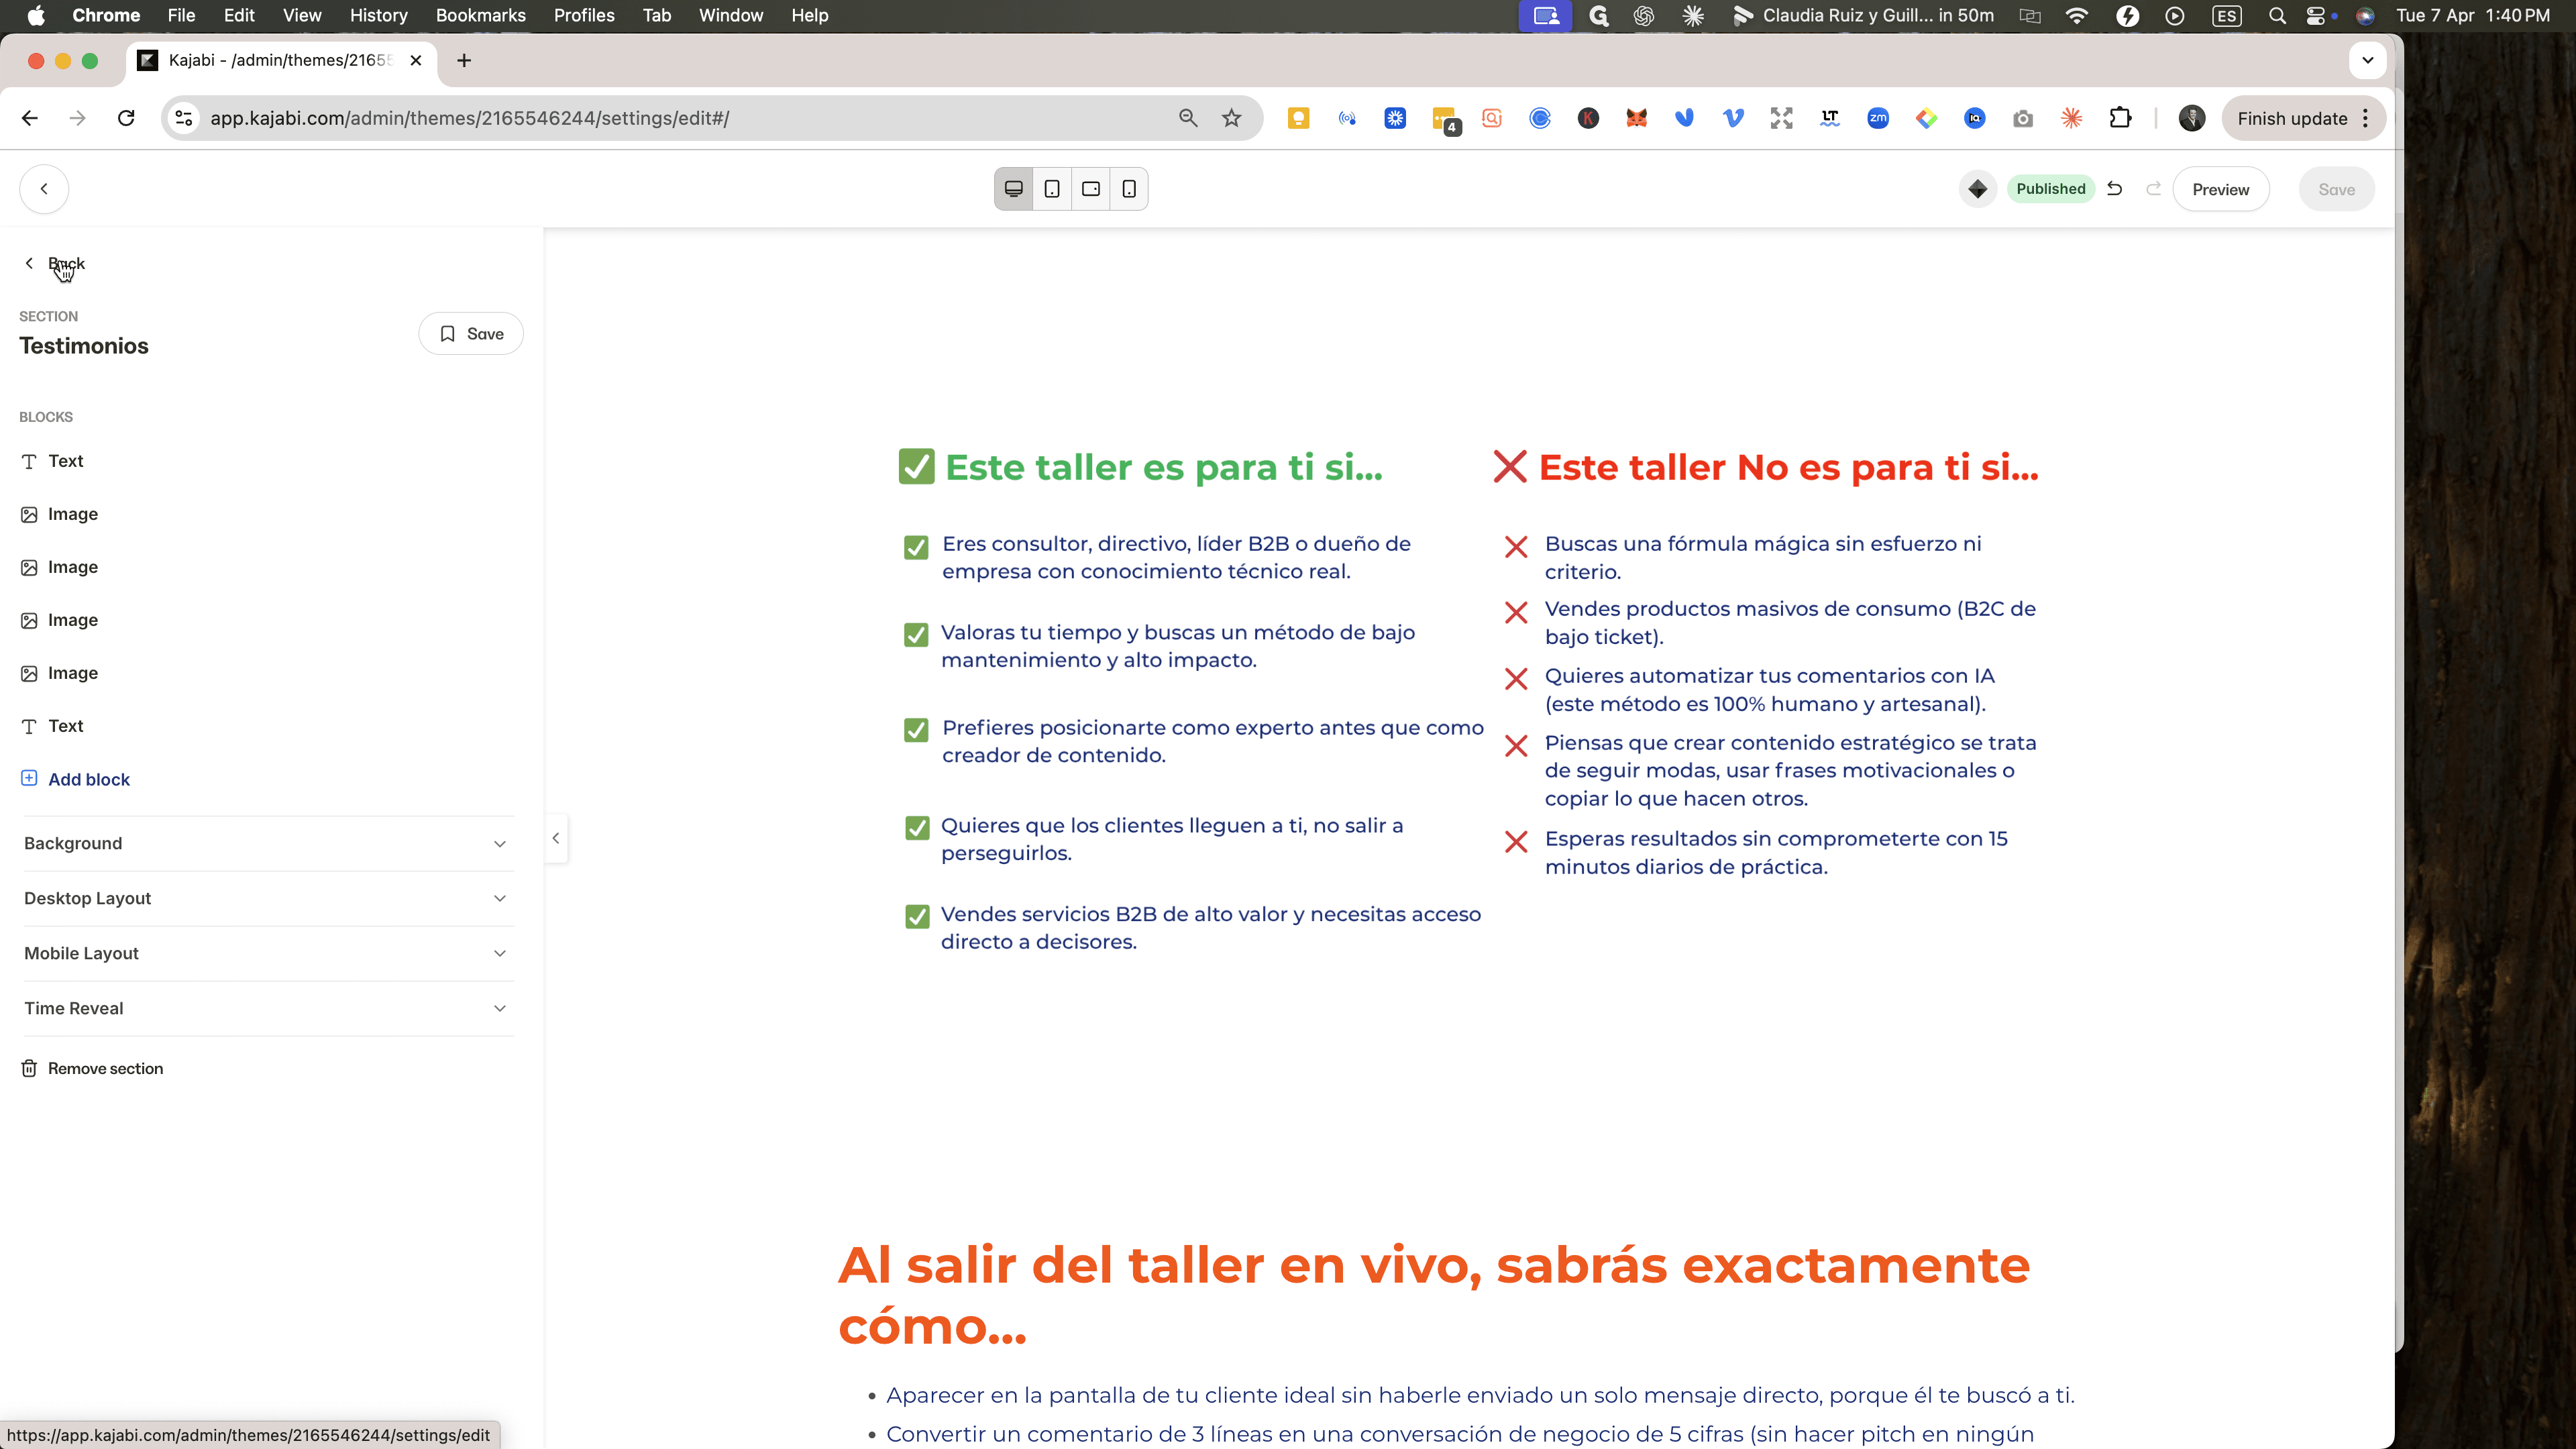Open the Window menu

731,15
